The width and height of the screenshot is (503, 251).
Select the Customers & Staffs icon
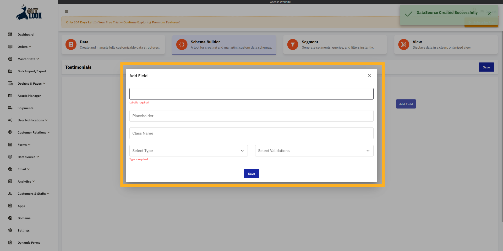[x=10, y=194]
